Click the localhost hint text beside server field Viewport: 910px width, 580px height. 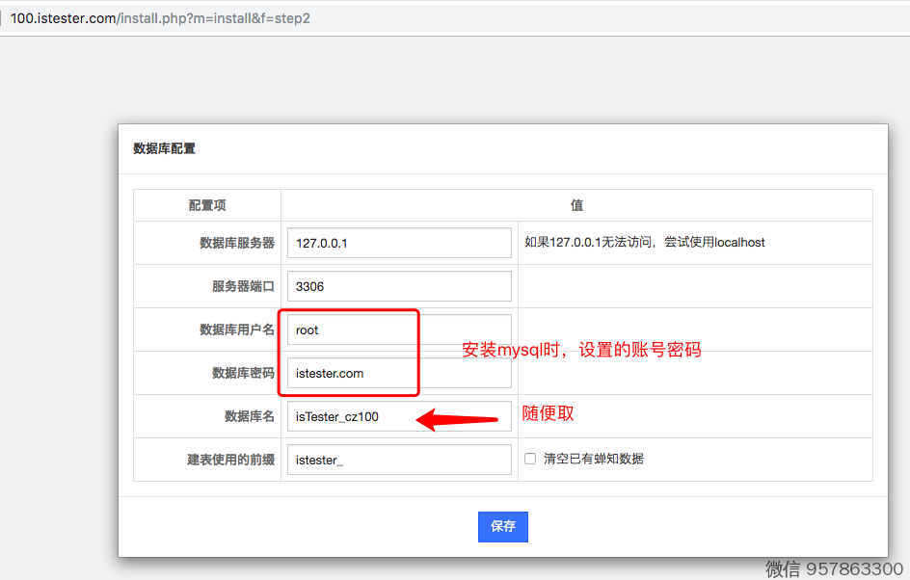click(644, 243)
